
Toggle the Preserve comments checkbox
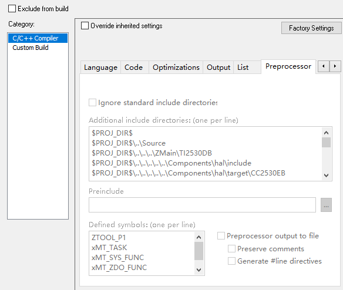pos(231,249)
